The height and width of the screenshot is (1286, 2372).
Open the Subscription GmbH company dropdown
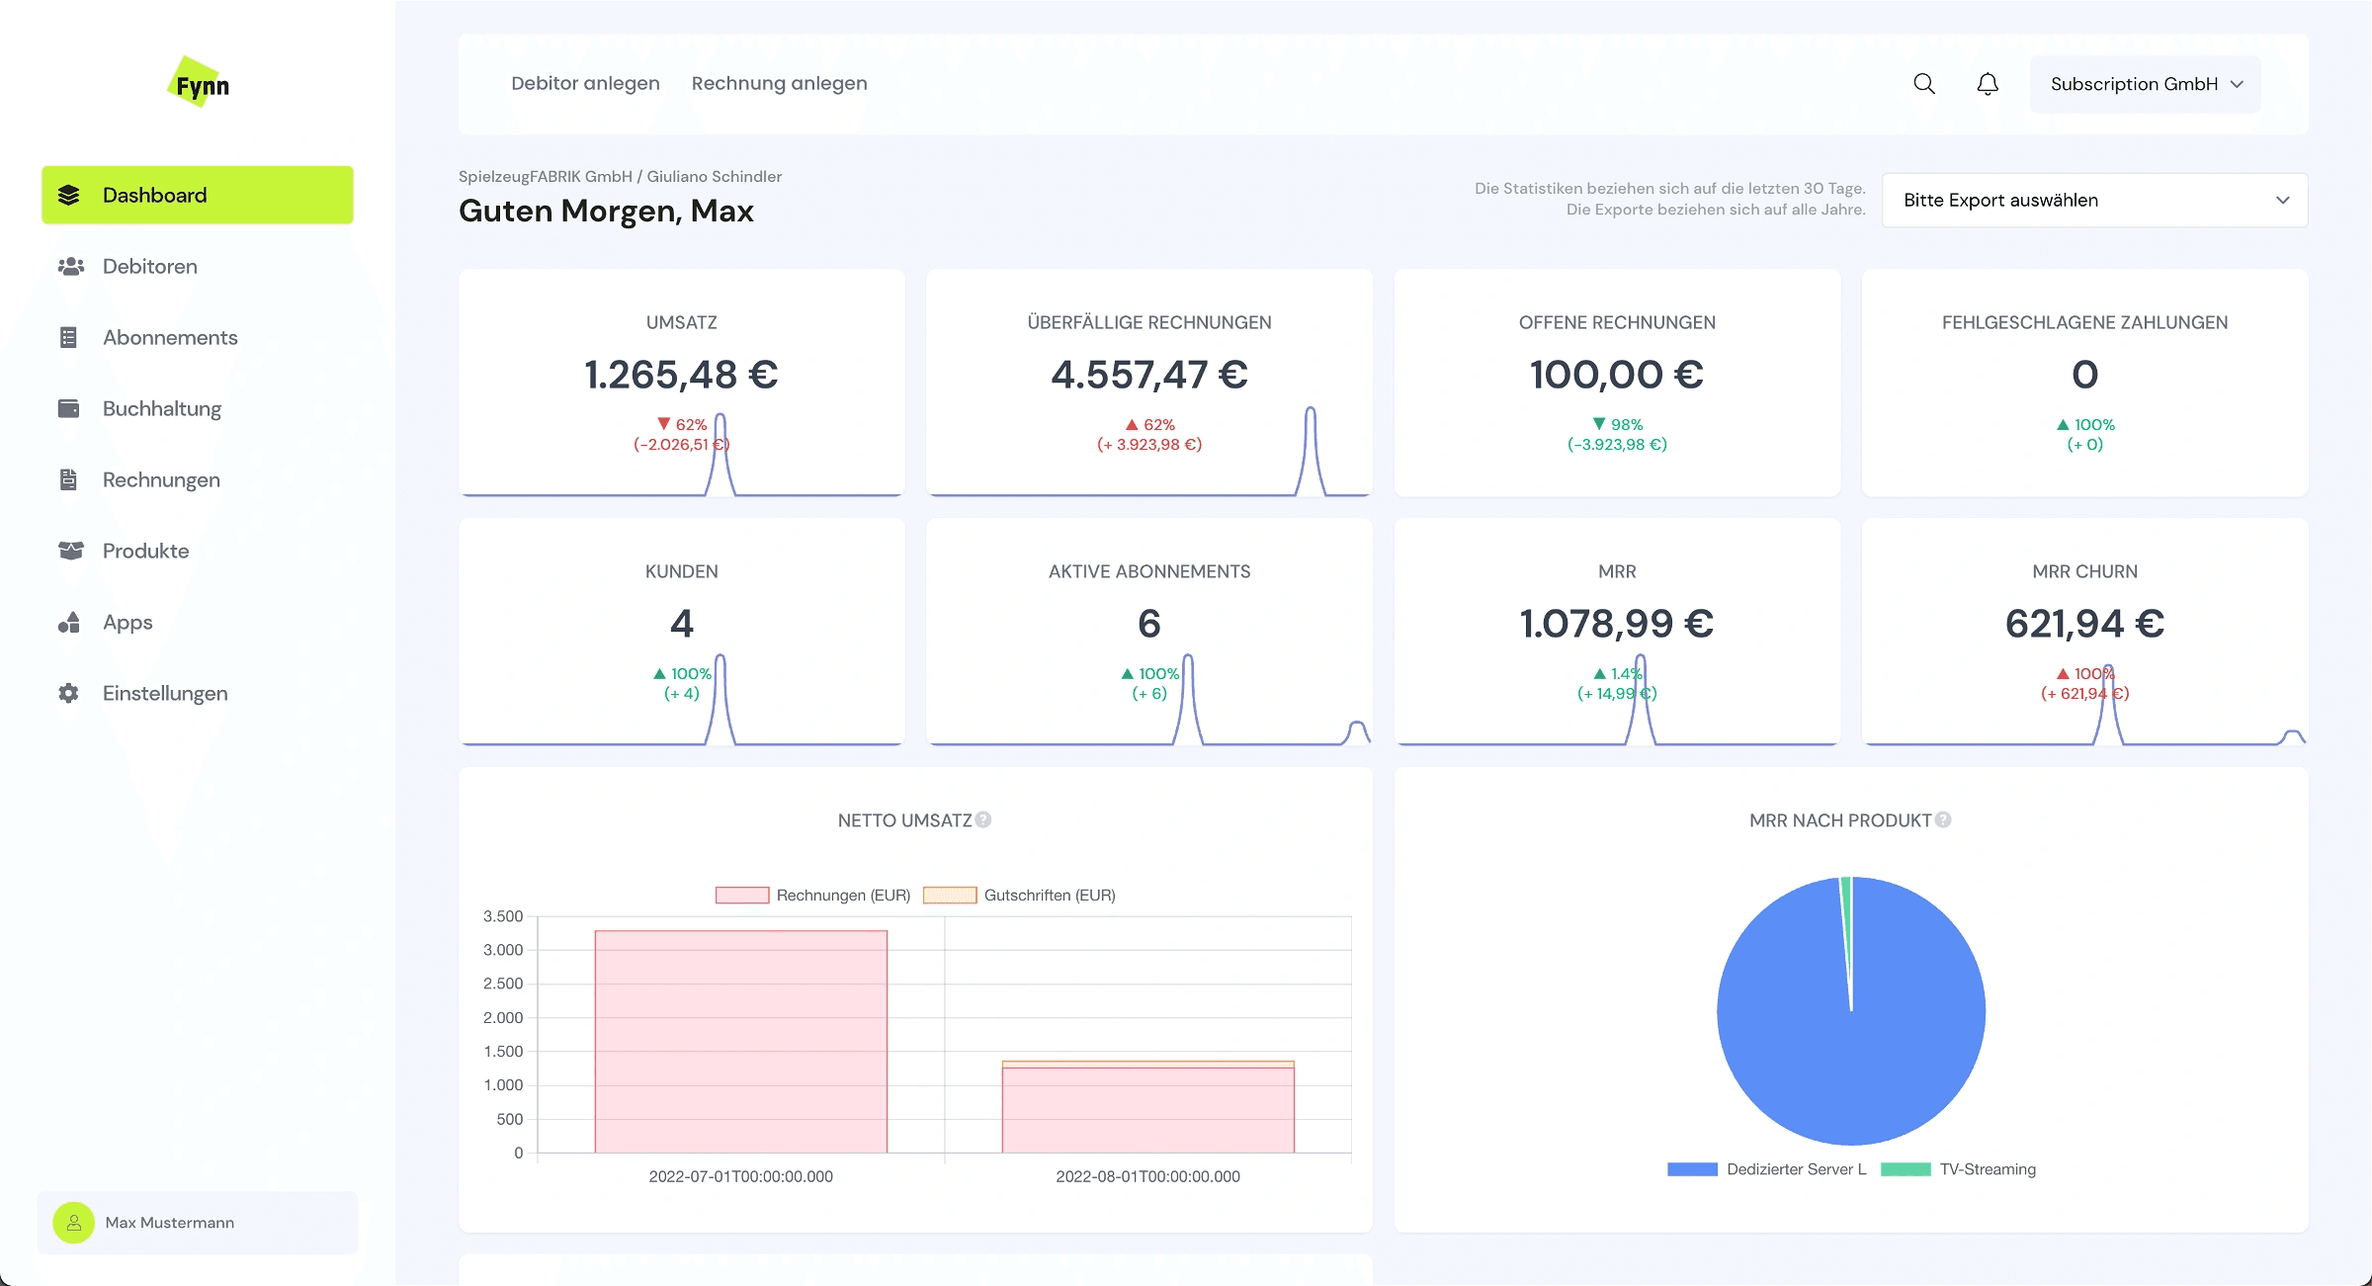coord(2145,84)
